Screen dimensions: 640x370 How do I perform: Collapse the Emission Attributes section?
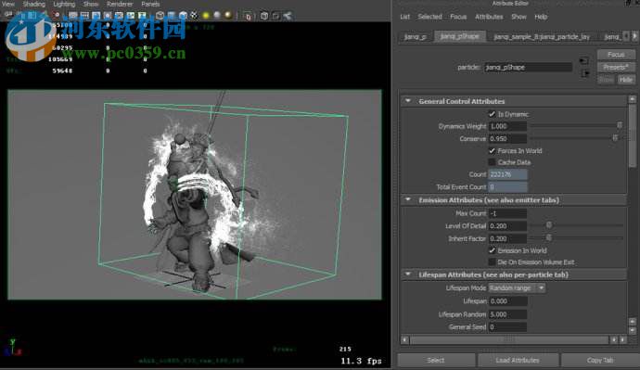(x=408, y=200)
